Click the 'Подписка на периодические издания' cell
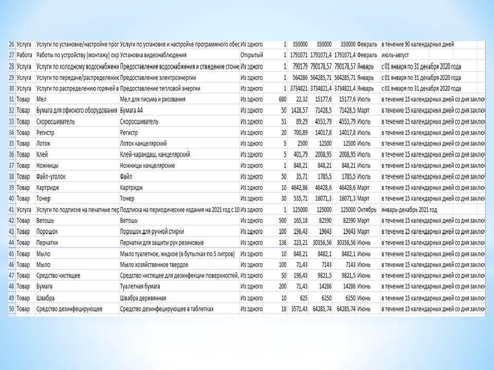The height and width of the screenshot is (370, 494). pyautogui.click(x=180, y=210)
